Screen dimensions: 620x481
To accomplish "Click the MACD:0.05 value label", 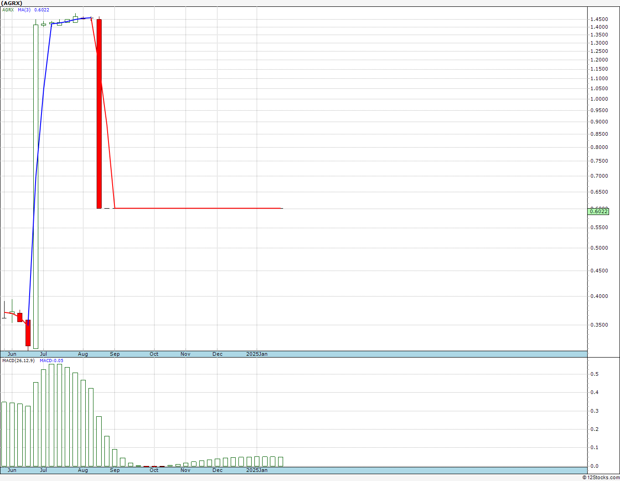I will tap(52, 361).
